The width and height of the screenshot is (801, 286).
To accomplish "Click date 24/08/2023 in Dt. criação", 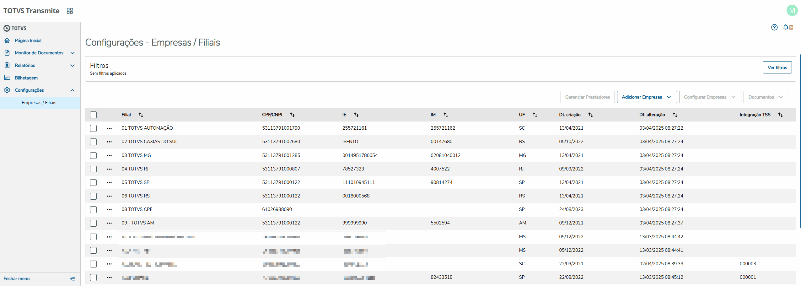I will 571,209.
